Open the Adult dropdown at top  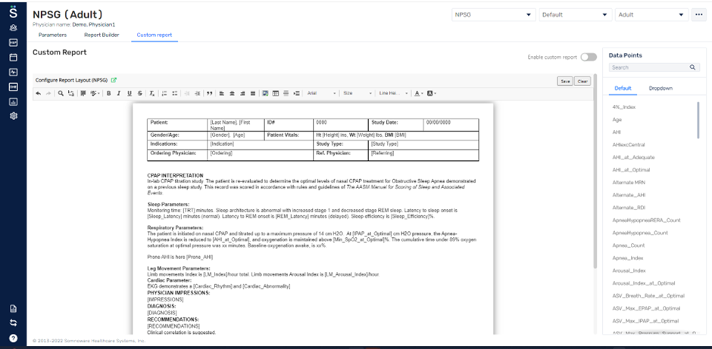(651, 15)
